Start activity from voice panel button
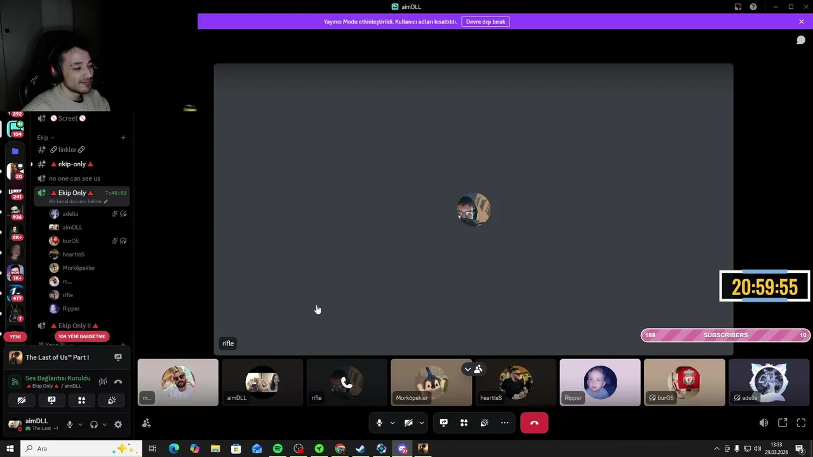This screenshot has width=813, height=457. pos(81,401)
